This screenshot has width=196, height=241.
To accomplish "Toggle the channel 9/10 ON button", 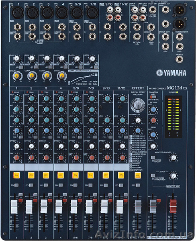I will point(106,175).
